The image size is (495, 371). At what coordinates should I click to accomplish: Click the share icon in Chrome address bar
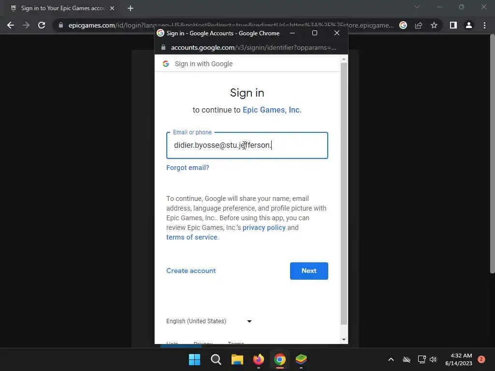tap(419, 25)
